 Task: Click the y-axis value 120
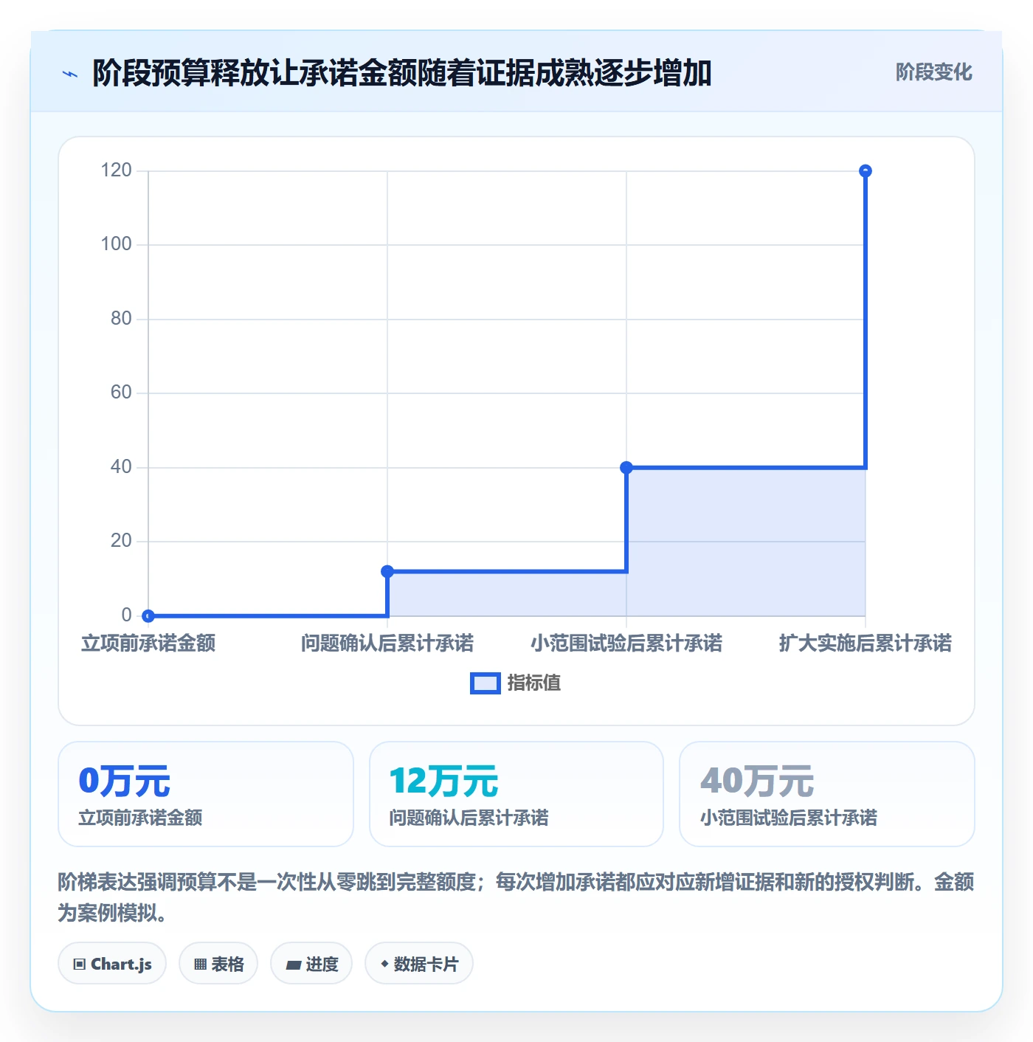pyautogui.click(x=117, y=170)
